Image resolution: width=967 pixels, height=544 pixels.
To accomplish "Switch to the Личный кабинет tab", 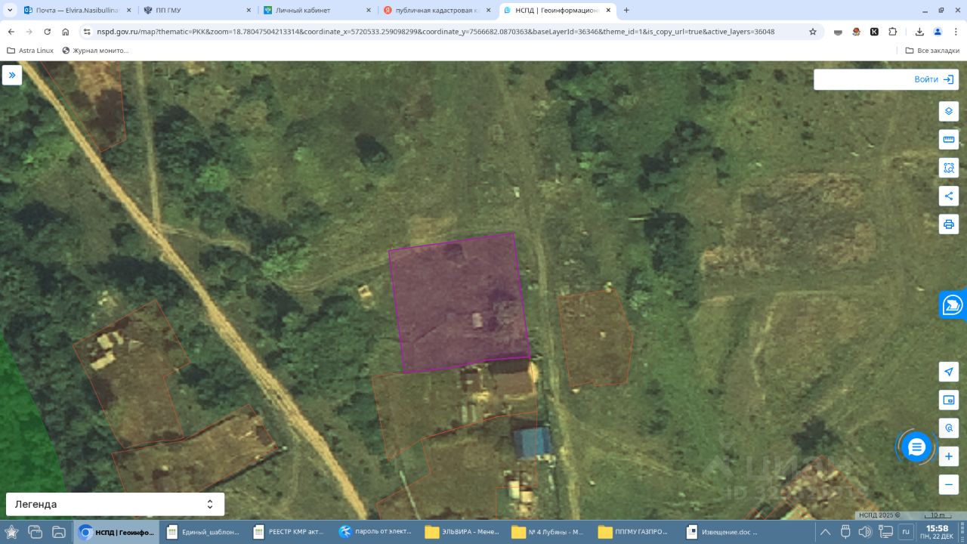I will point(317,11).
